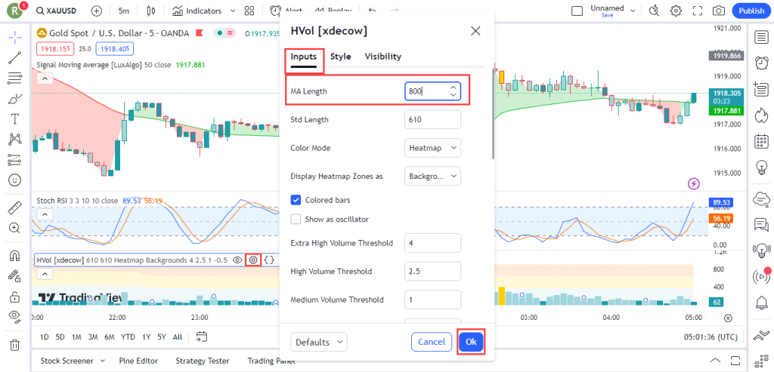Open HVol indicator settings gear

[x=254, y=260]
